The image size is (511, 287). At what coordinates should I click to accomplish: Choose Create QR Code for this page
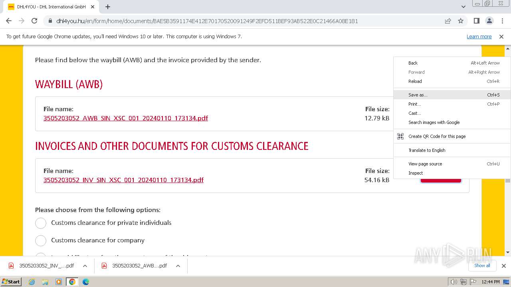(x=452, y=136)
